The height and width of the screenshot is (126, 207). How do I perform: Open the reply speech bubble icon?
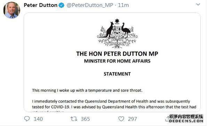pos(27,119)
